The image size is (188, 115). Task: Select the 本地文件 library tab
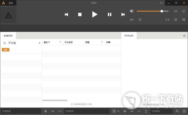[8, 36]
